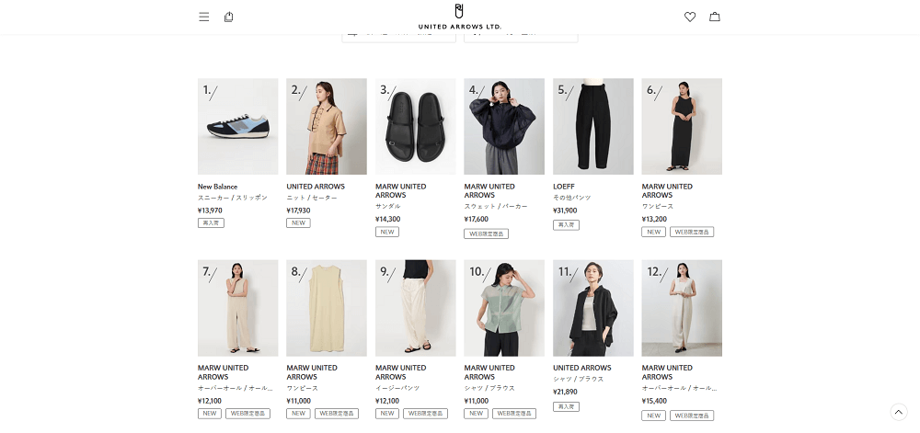Open the number 8 cream dress image

pyautogui.click(x=327, y=308)
